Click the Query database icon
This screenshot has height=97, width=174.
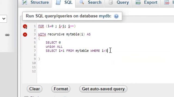[x=111, y=2]
